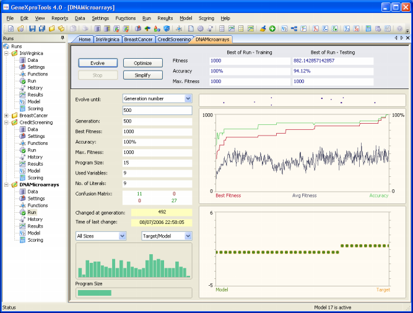Collapse the CreditScreening tree node
413x313 pixels.
point(6,122)
